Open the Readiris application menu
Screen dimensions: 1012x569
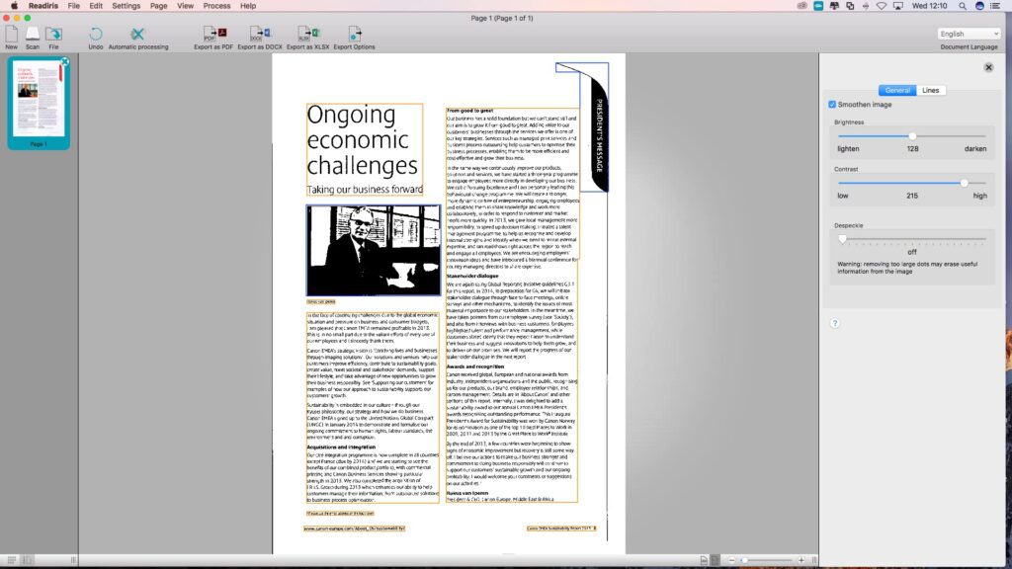43,6
